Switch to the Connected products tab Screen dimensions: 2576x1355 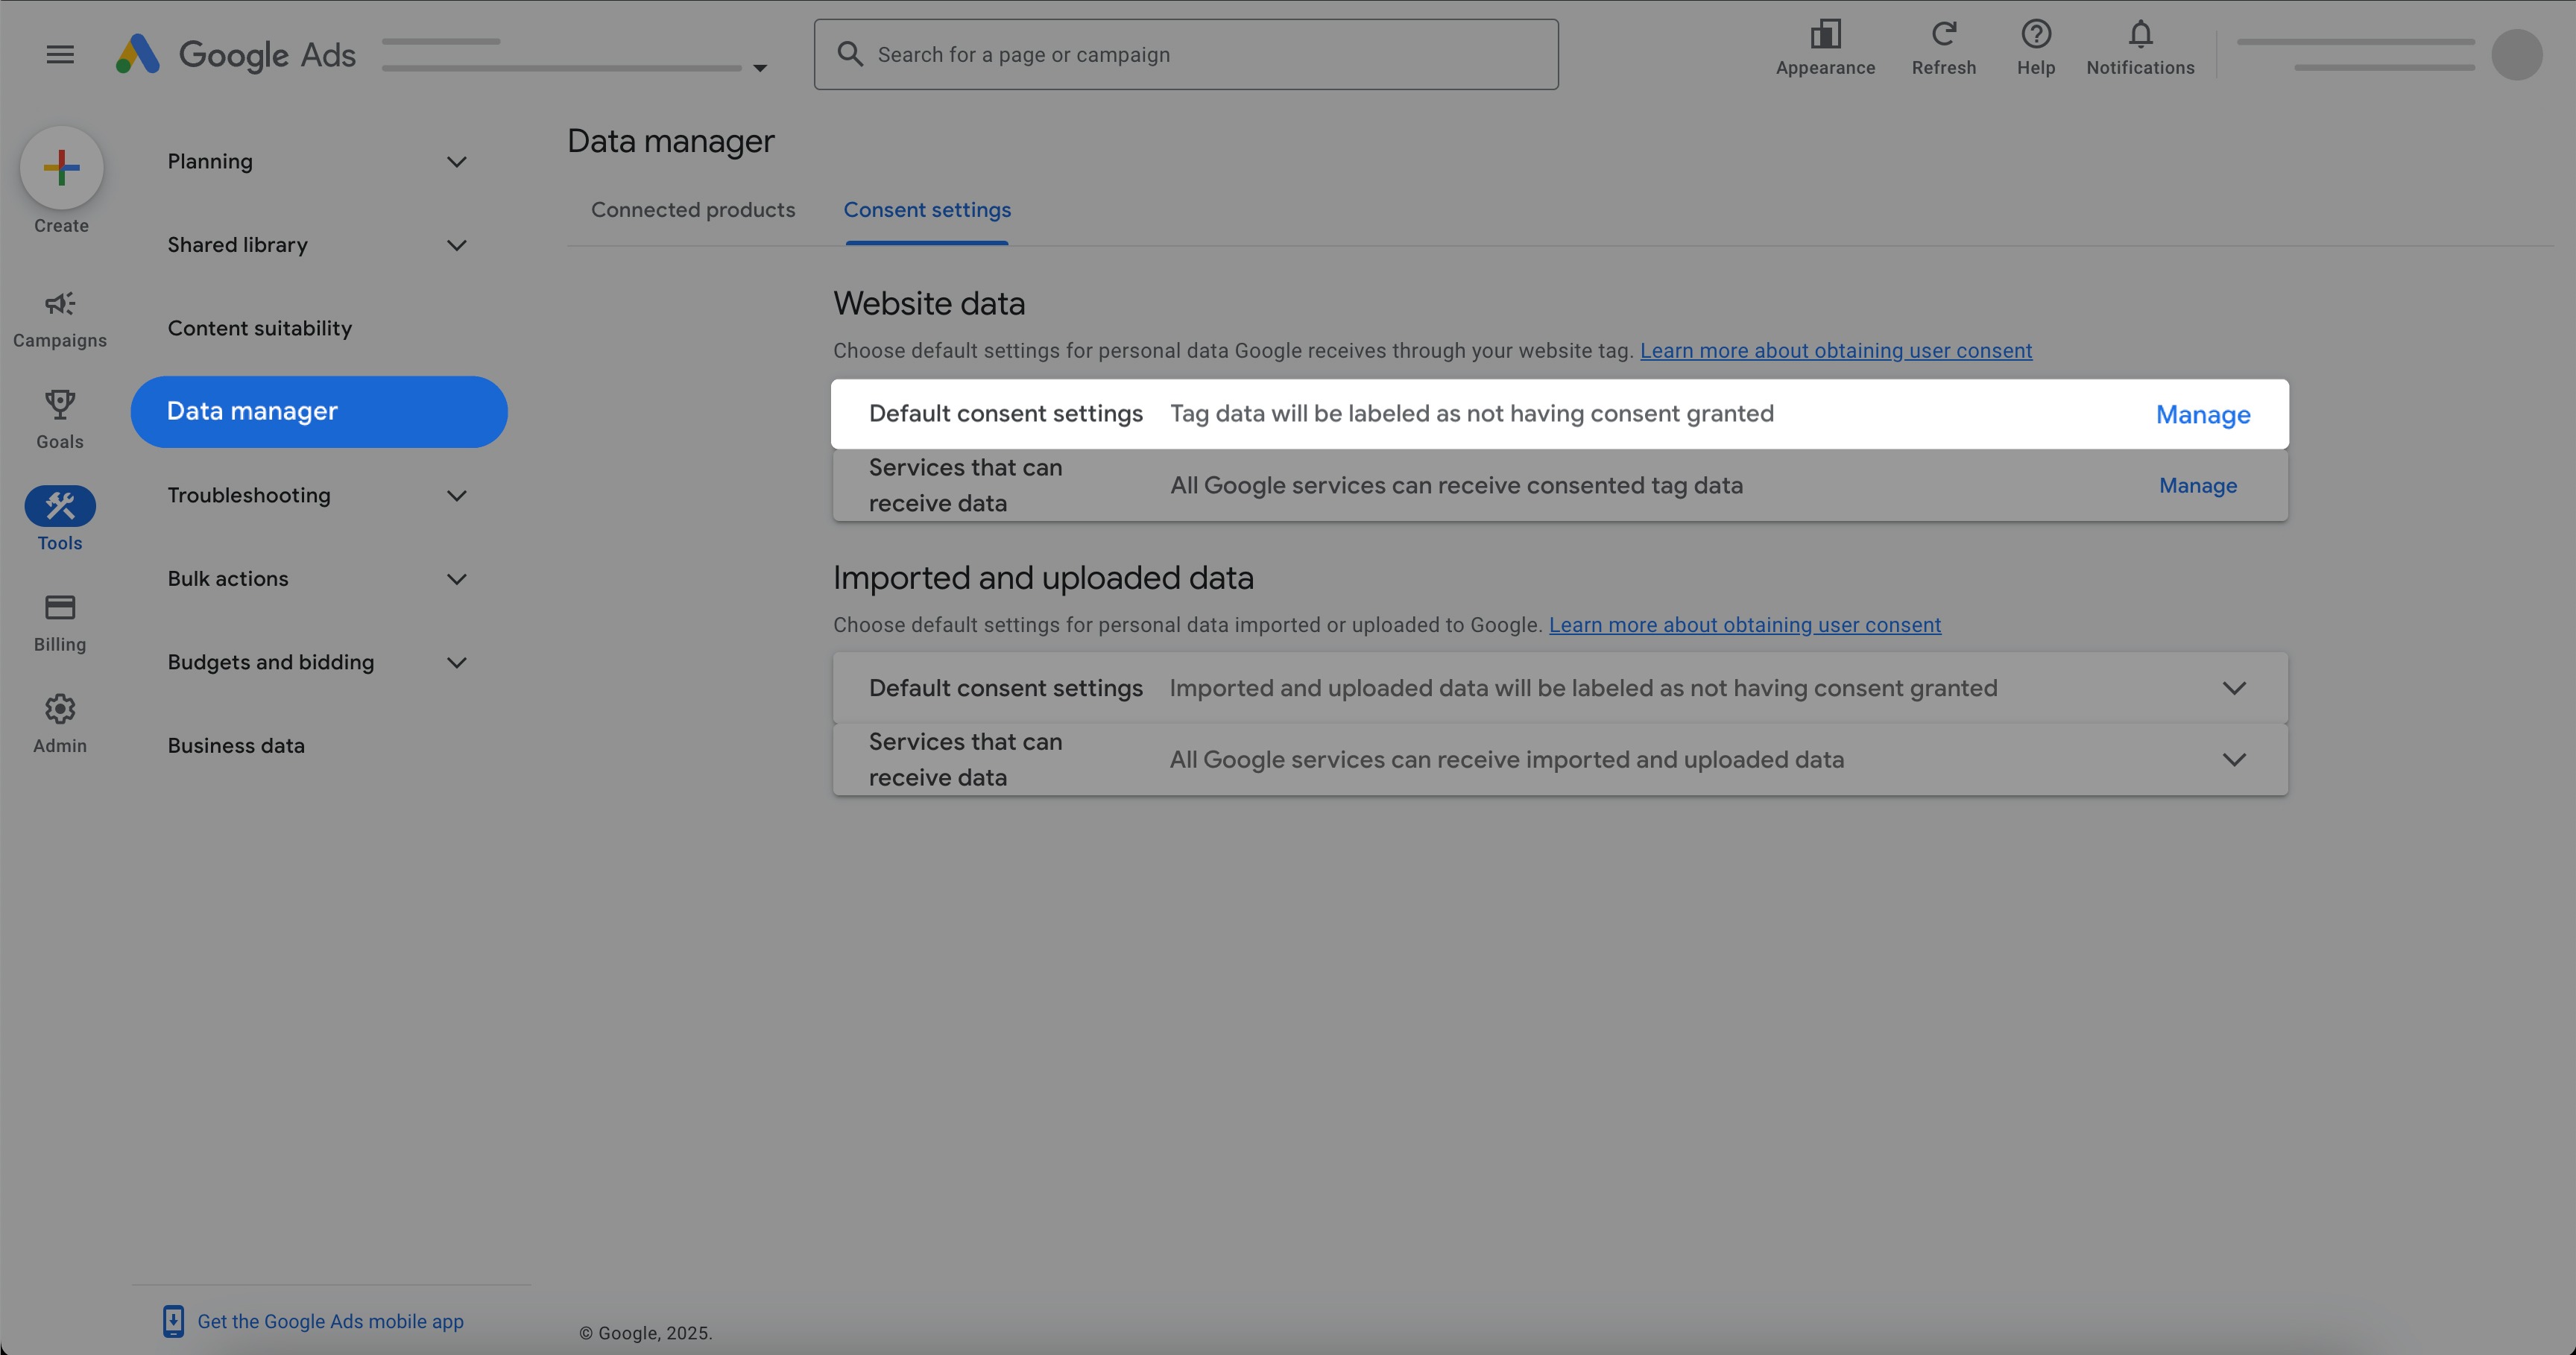693,210
